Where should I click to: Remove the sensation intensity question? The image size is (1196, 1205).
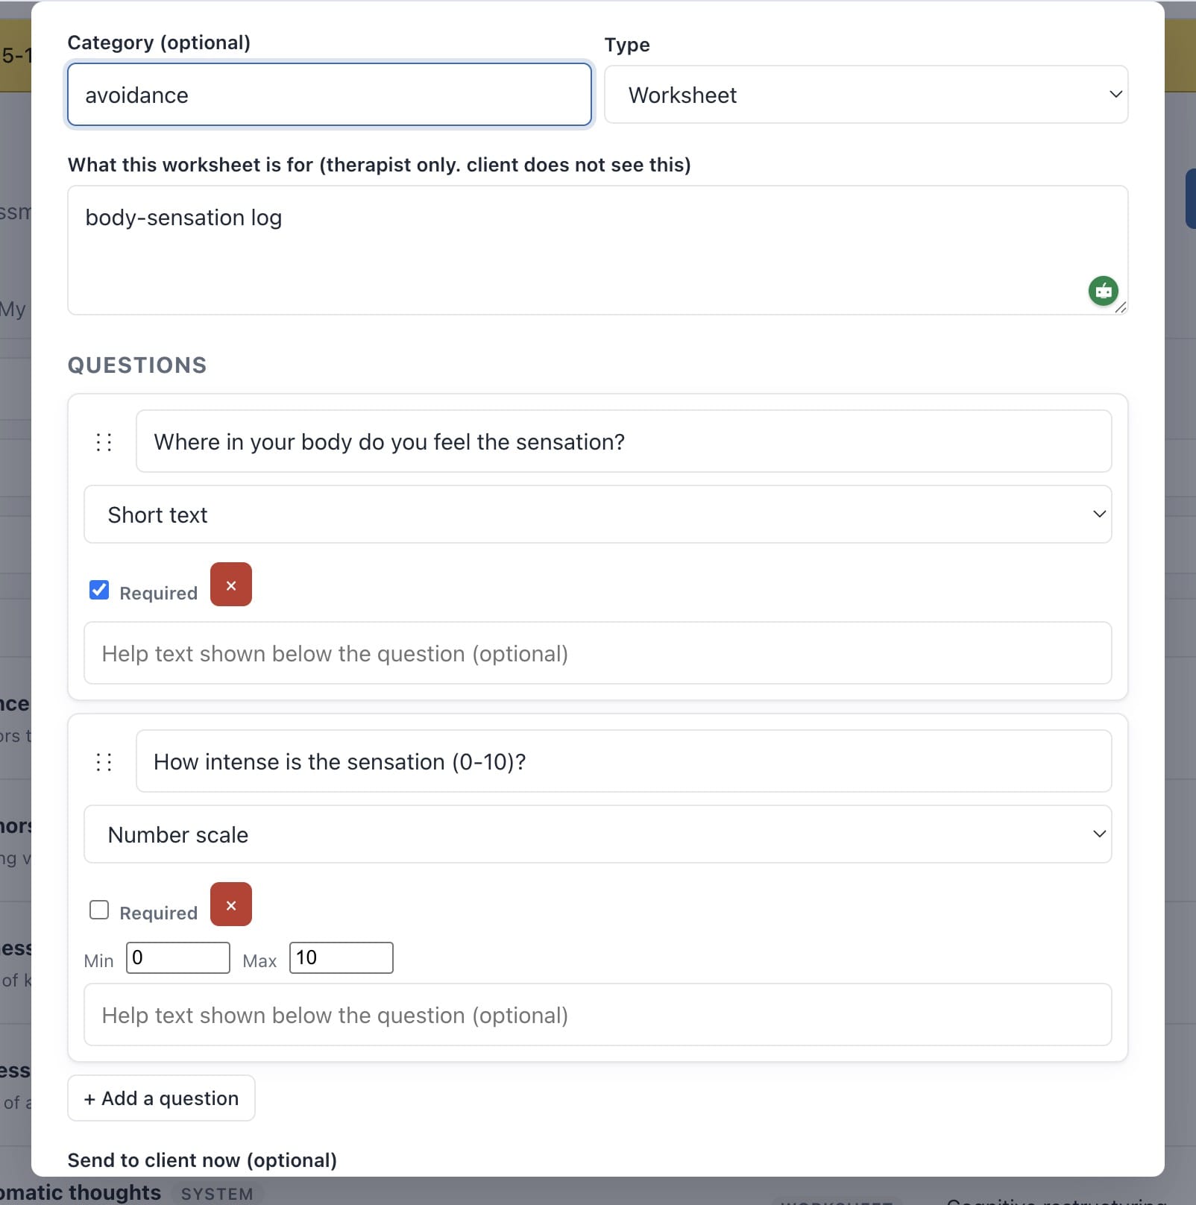coord(231,904)
